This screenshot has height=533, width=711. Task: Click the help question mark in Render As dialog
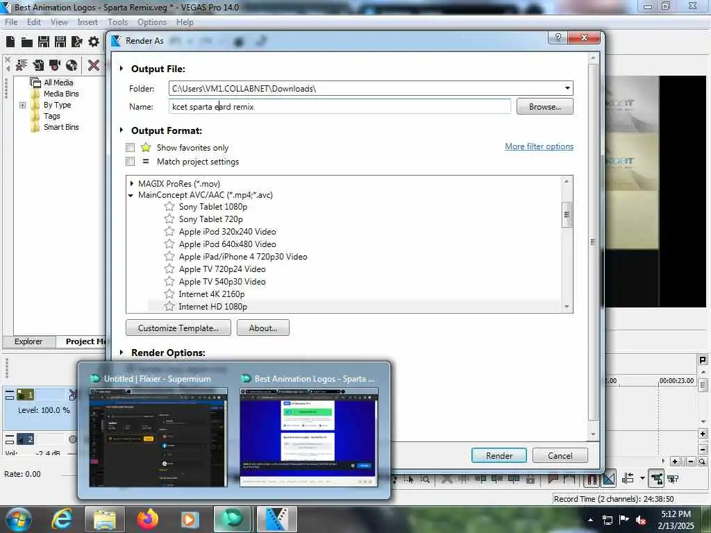558,37
